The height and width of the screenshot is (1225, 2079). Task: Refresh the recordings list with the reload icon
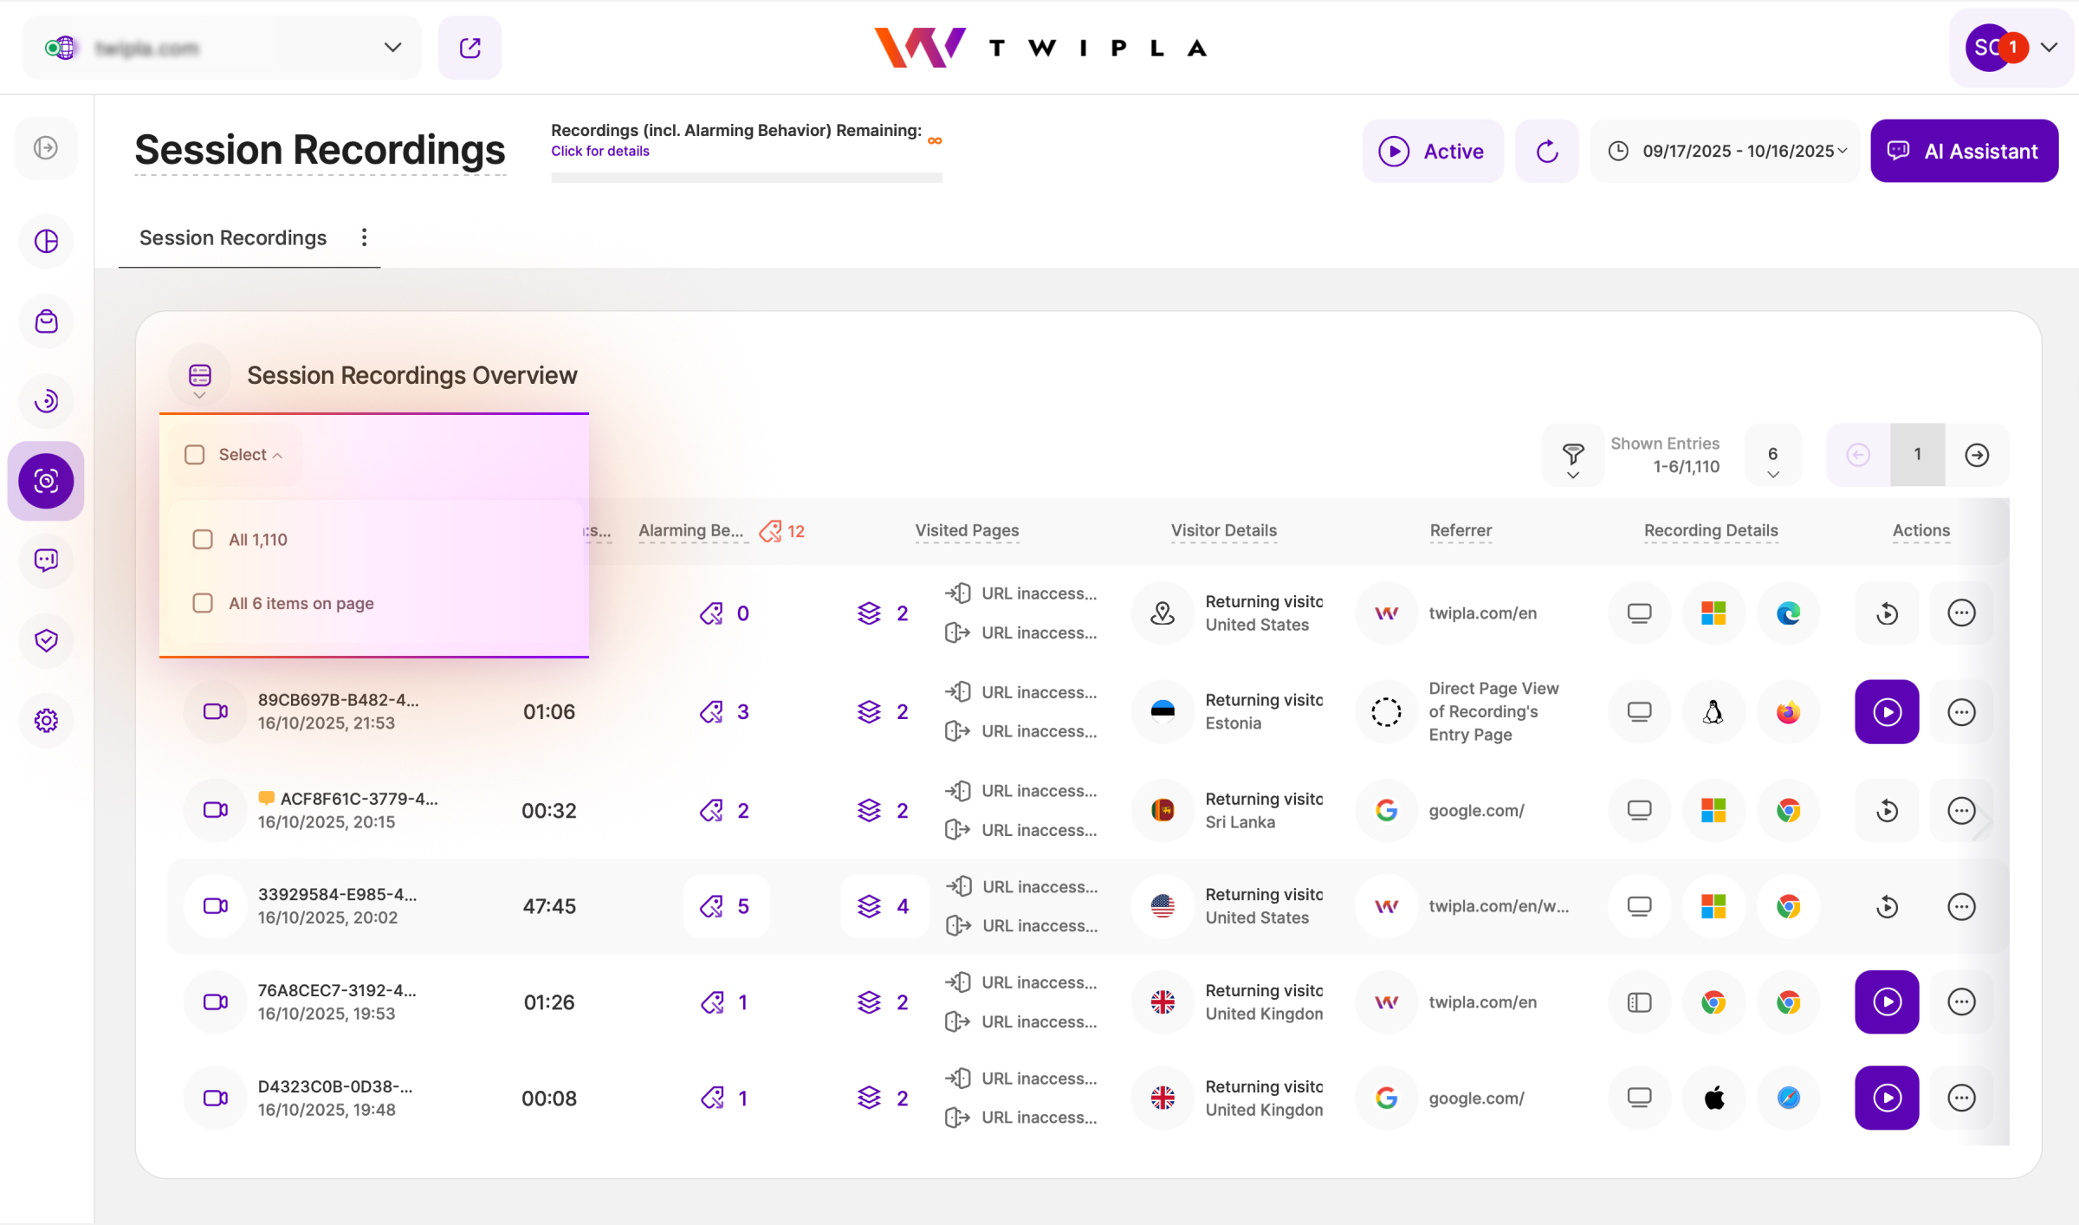1547,151
